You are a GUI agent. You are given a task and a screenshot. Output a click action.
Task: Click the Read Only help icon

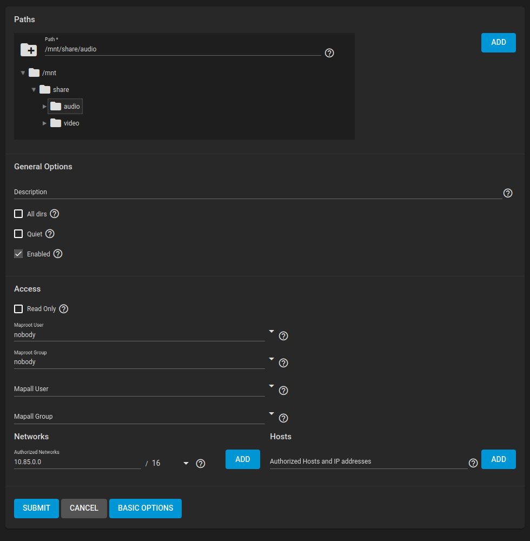pyautogui.click(x=63, y=309)
